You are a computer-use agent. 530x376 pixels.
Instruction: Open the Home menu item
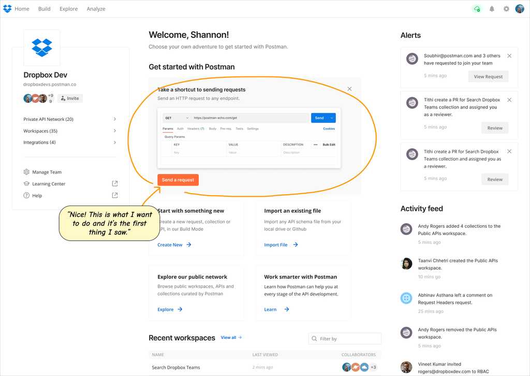pyautogui.click(x=22, y=9)
